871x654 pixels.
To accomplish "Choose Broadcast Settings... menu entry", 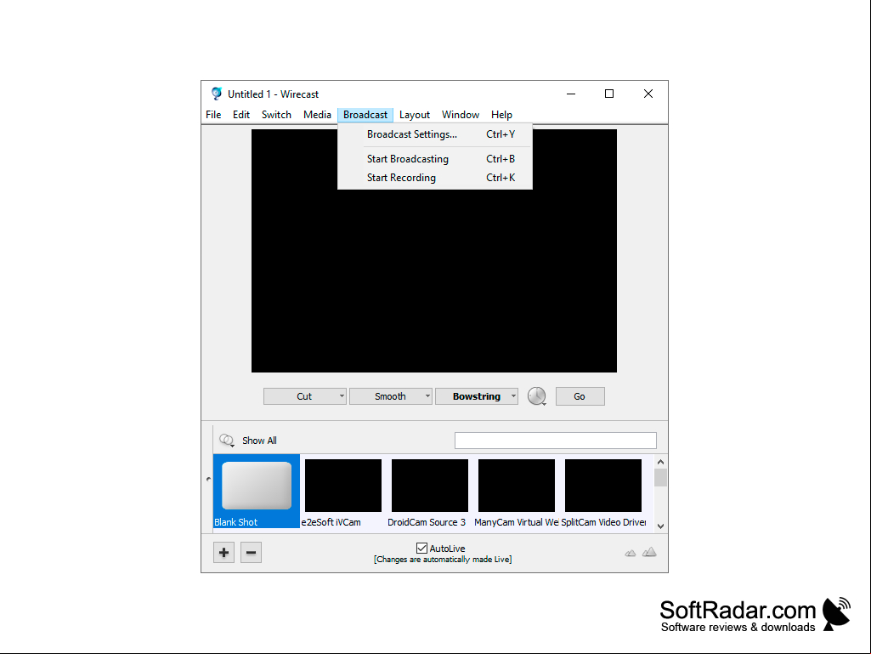I will click(x=435, y=134).
